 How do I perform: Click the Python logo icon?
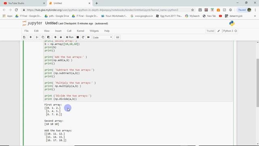(232, 24)
